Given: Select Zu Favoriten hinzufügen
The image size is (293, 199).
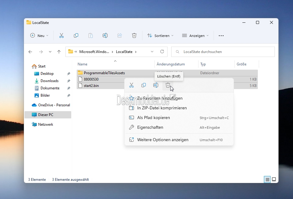Looking at the screenshot, I should (179, 98).
